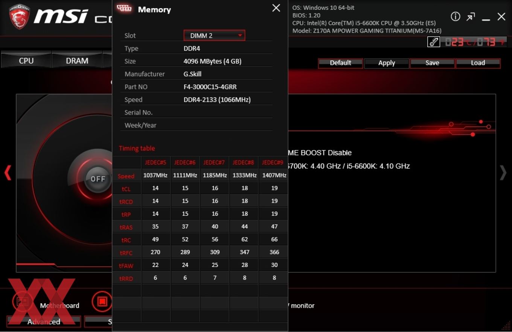
Task: Click the 1037MHz speed cell
Action: click(x=155, y=175)
